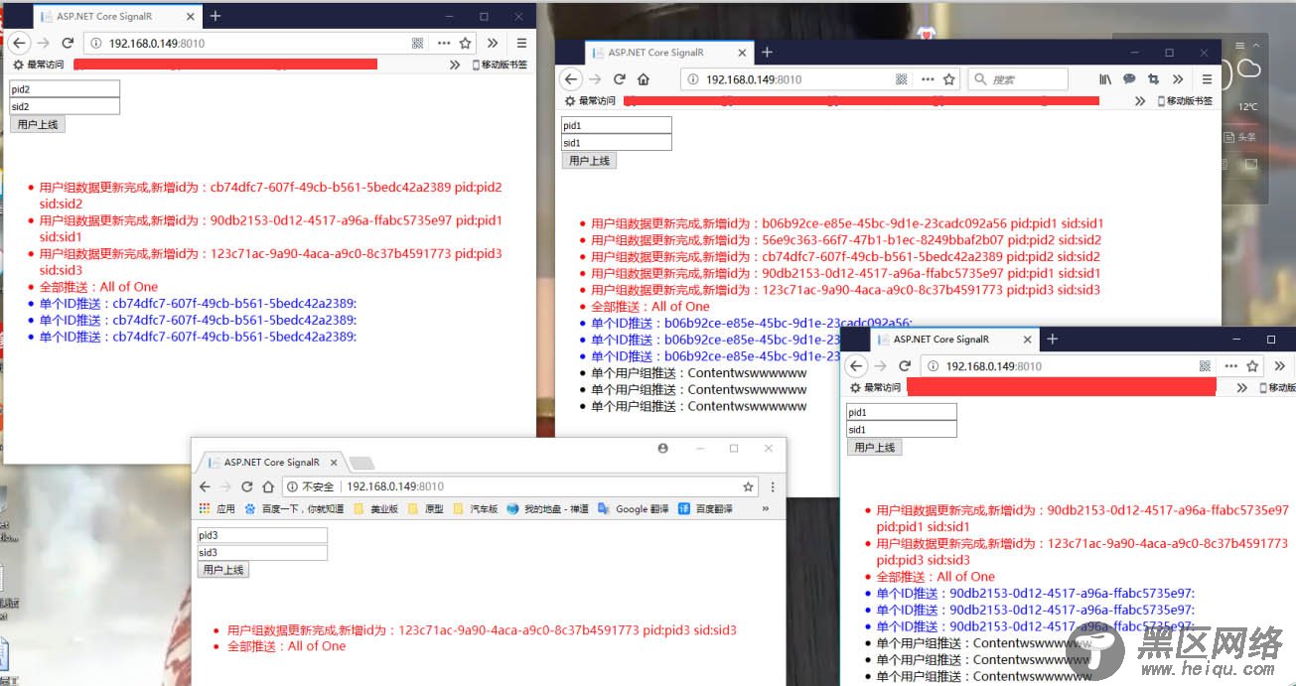Open 移动版书签 in pid2 Firefox bookmarks bar

click(500, 65)
